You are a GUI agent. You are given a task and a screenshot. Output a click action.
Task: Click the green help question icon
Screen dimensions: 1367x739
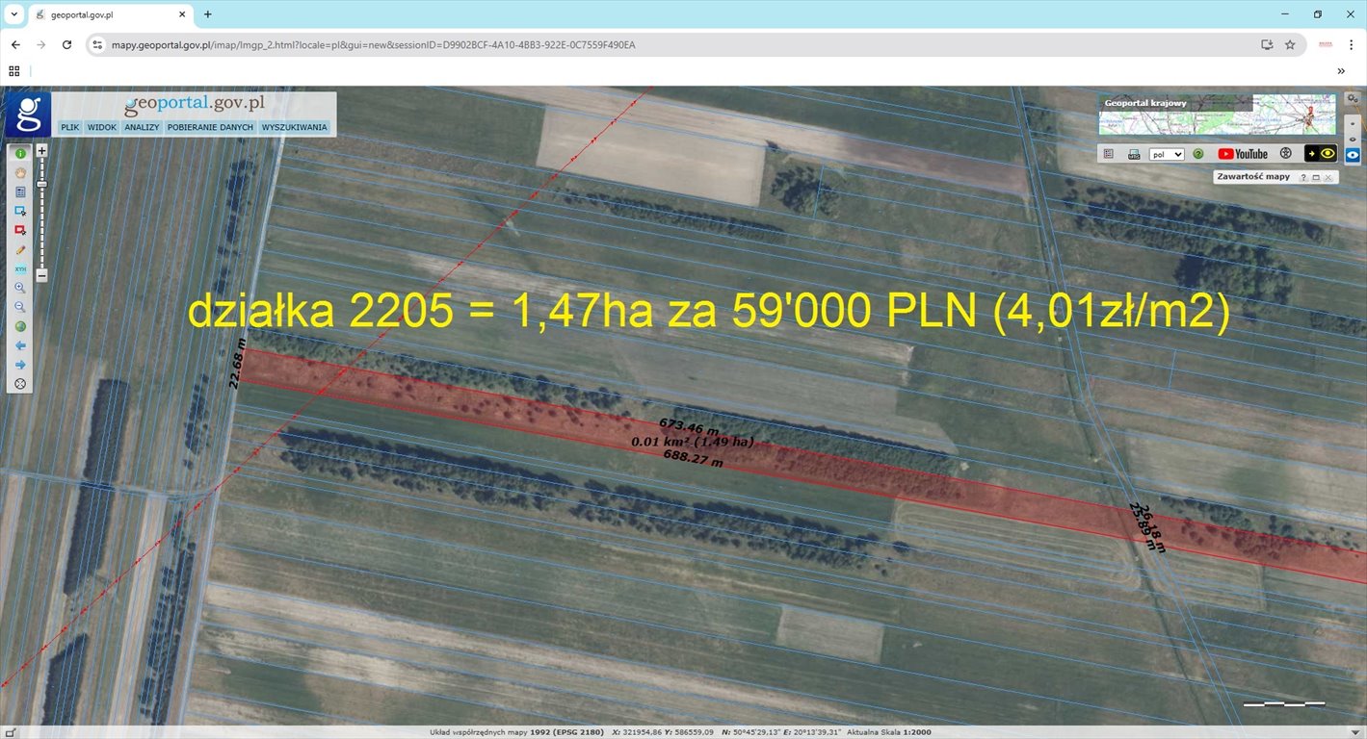pyautogui.click(x=1198, y=154)
